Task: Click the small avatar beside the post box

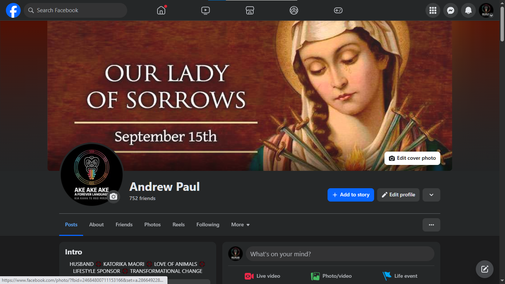Action: point(235,254)
